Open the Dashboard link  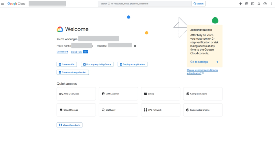pos(62,52)
